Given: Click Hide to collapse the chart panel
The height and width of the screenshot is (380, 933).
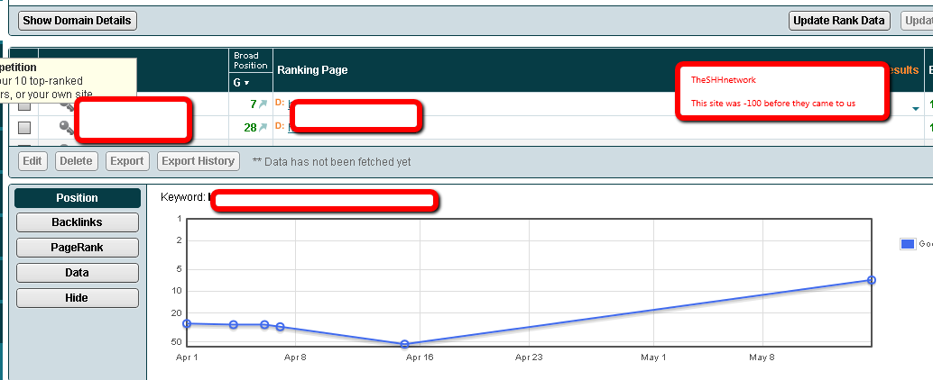Looking at the screenshot, I should coord(78,298).
